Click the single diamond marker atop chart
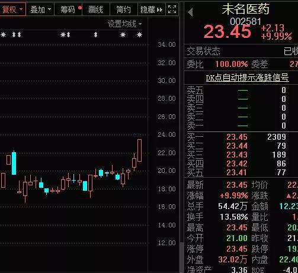The width and height of the screenshot is (298, 273). (95, 35)
